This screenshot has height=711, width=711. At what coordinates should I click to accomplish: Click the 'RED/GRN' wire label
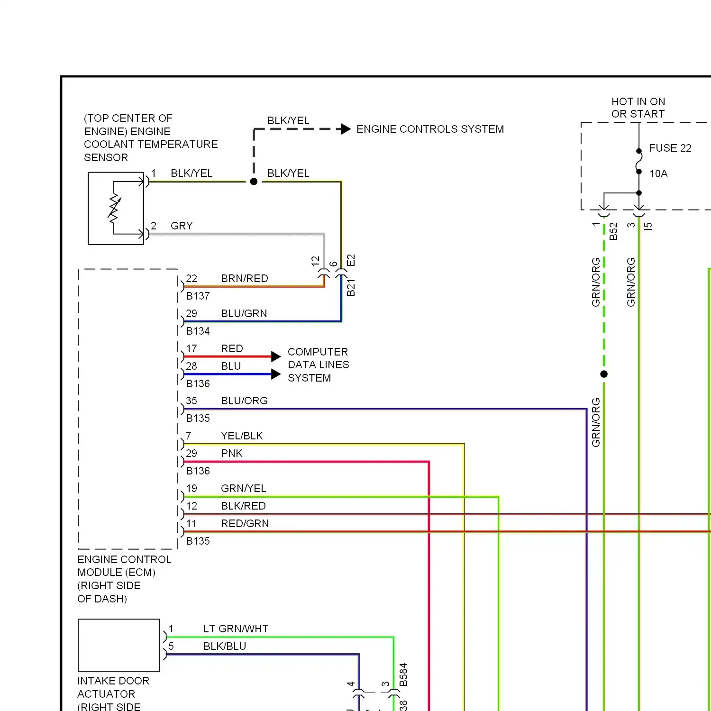pos(245,523)
